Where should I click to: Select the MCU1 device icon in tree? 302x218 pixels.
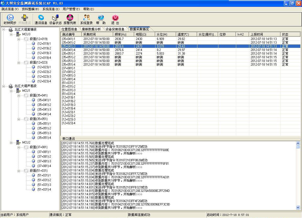[18, 91]
